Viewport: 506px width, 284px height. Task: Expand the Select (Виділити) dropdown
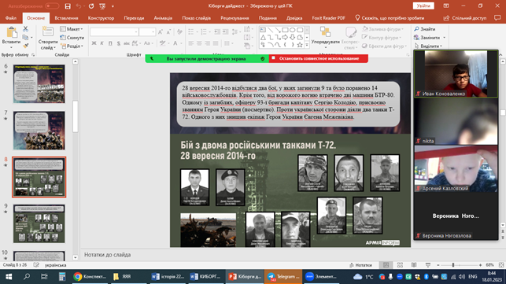[x=428, y=46]
